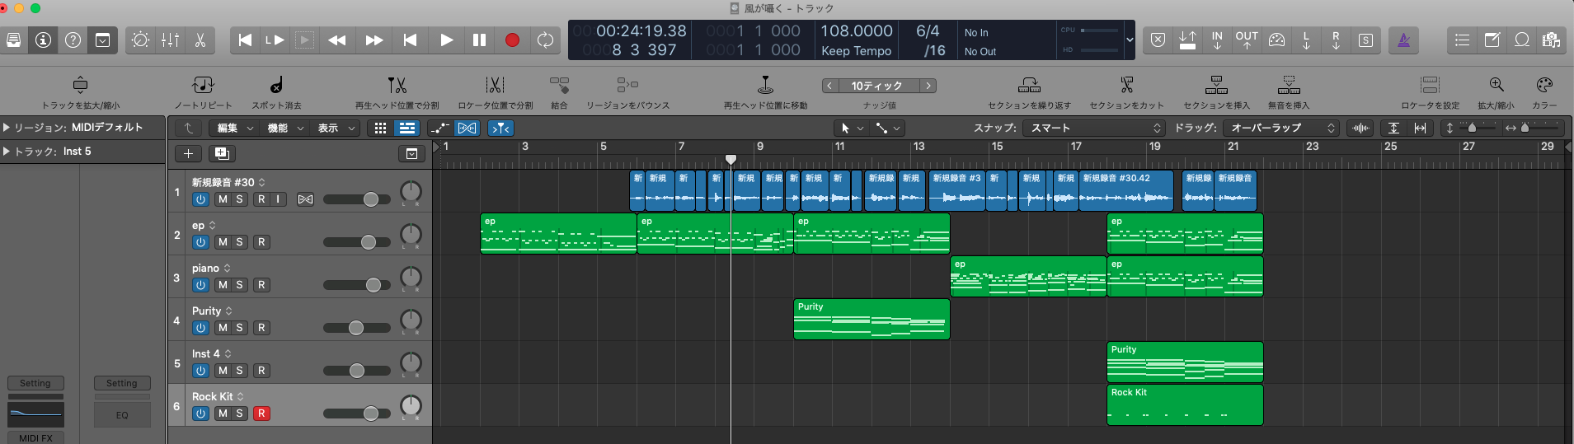
Task: Open the Tuner icon
Action: [x=1276, y=40]
